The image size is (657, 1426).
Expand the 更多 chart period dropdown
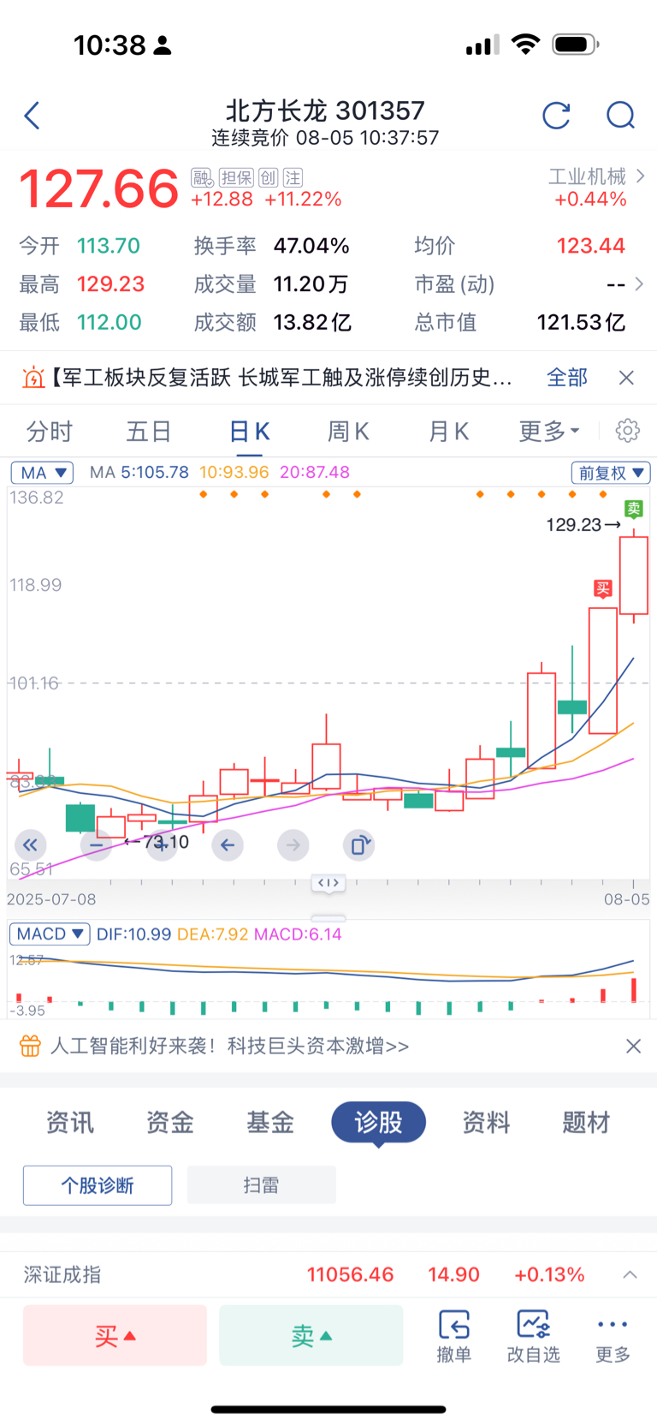tap(549, 431)
